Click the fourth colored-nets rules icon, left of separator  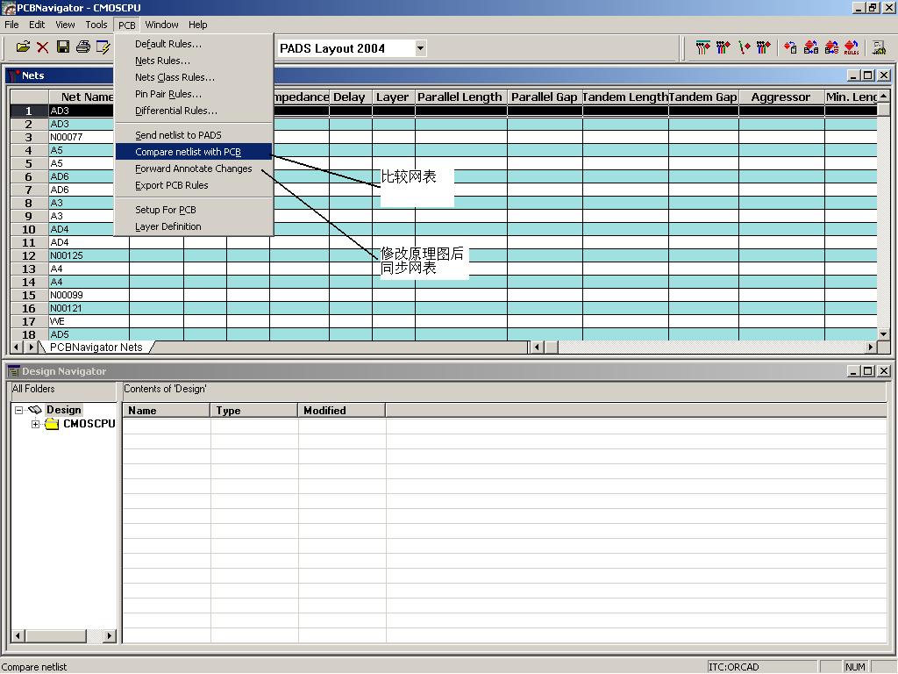pos(764,47)
